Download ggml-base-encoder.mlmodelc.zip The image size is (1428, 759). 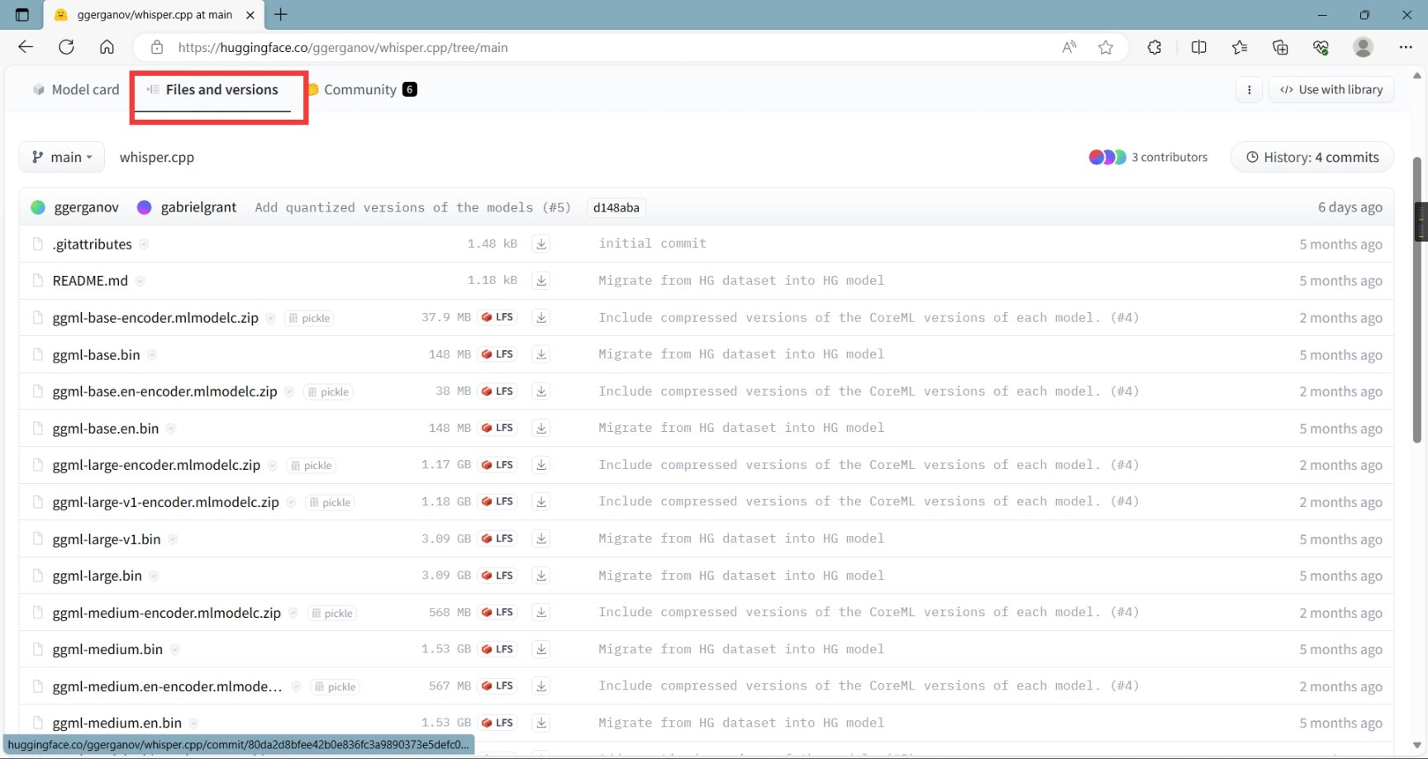click(541, 317)
